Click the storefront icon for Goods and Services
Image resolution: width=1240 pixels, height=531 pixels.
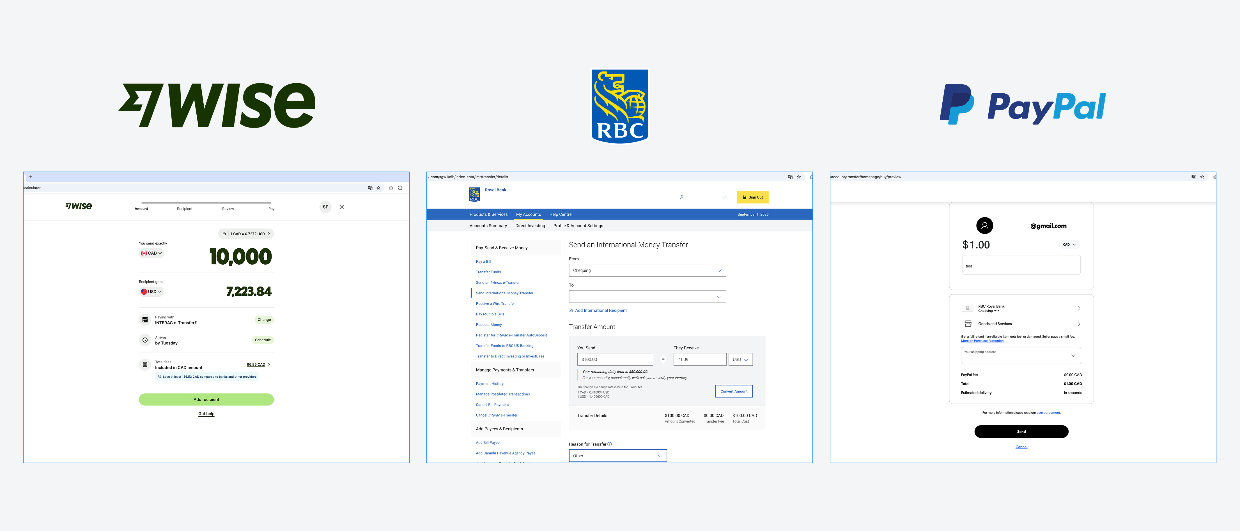coord(968,323)
